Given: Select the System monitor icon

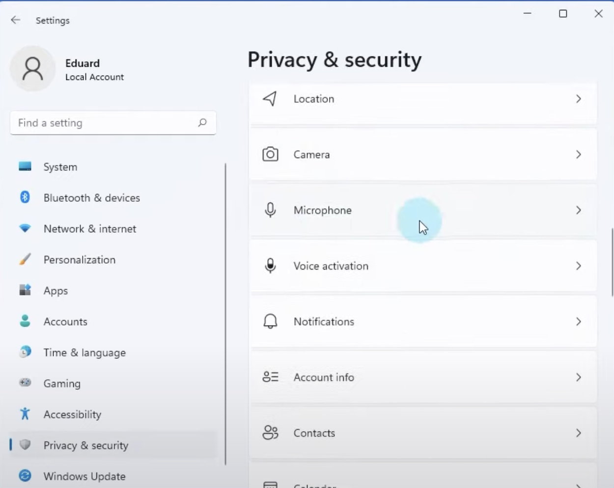Looking at the screenshot, I should tap(25, 166).
